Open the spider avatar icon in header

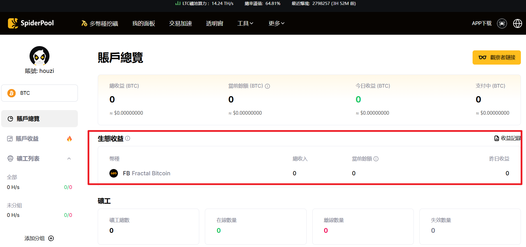click(502, 23)
